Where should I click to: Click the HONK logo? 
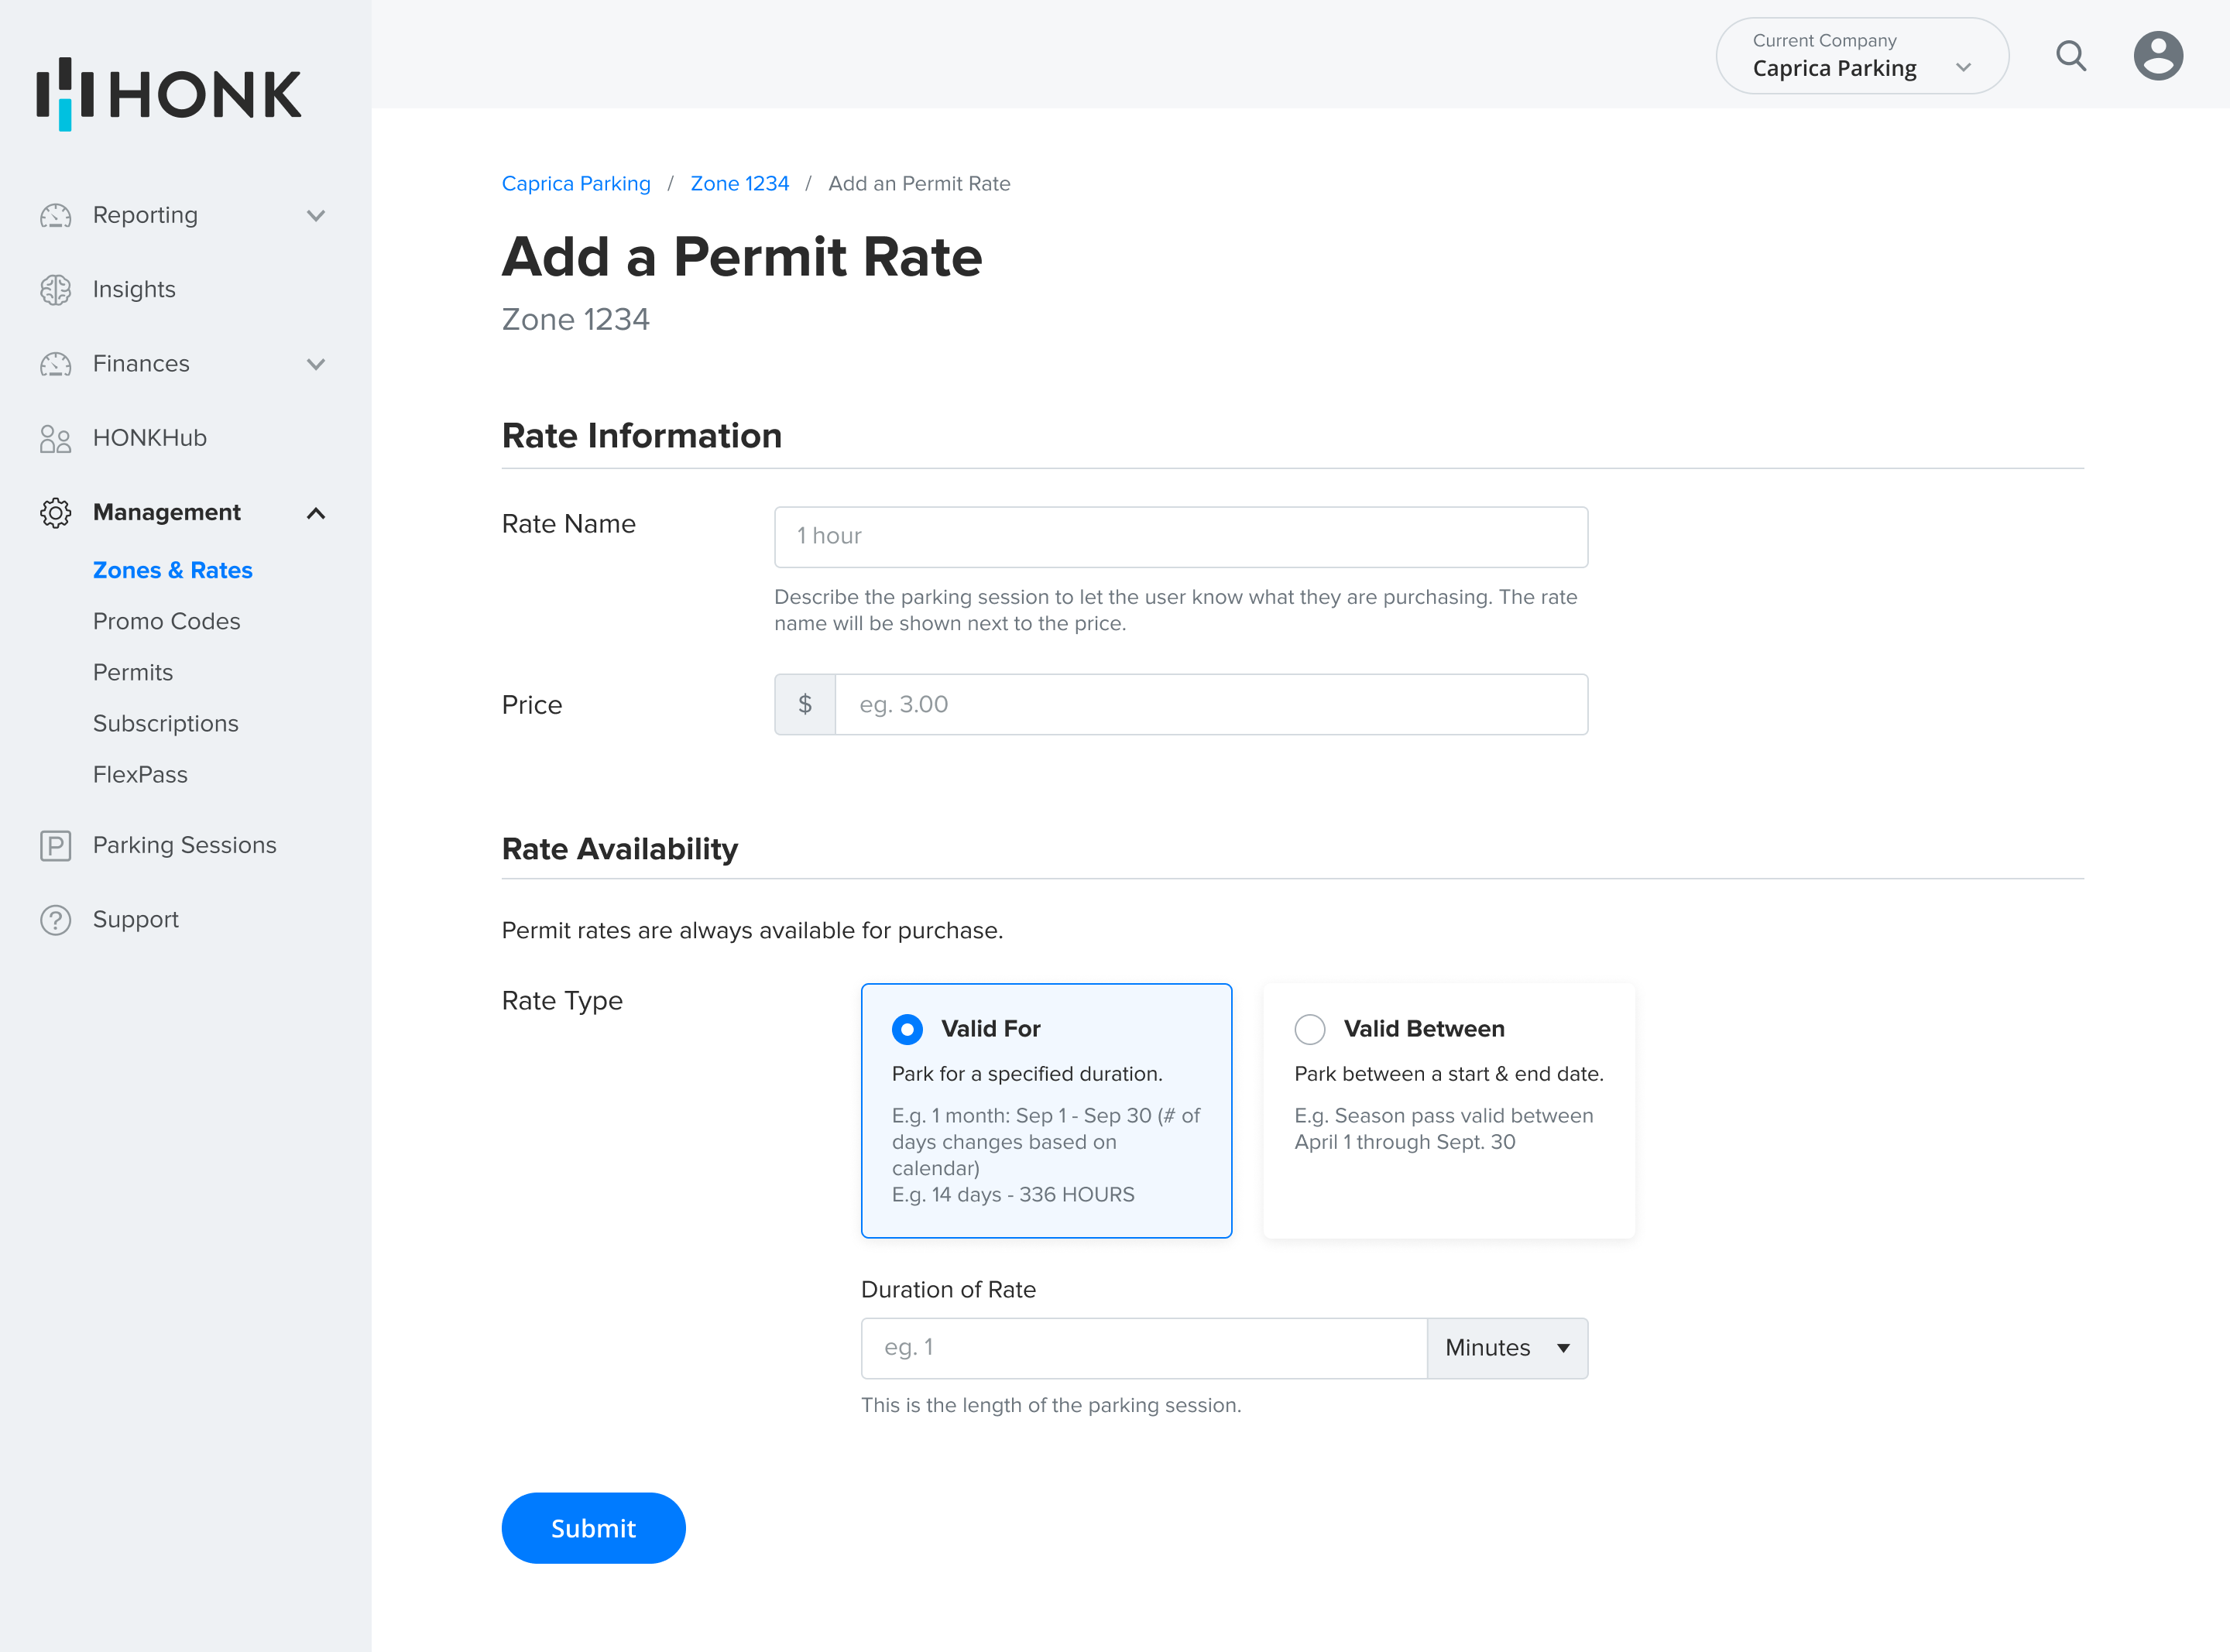click(x=168, y=93)
